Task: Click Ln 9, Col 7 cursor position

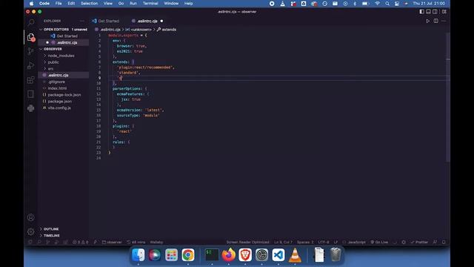Action: pyautogui.click(x=283, y=243)
